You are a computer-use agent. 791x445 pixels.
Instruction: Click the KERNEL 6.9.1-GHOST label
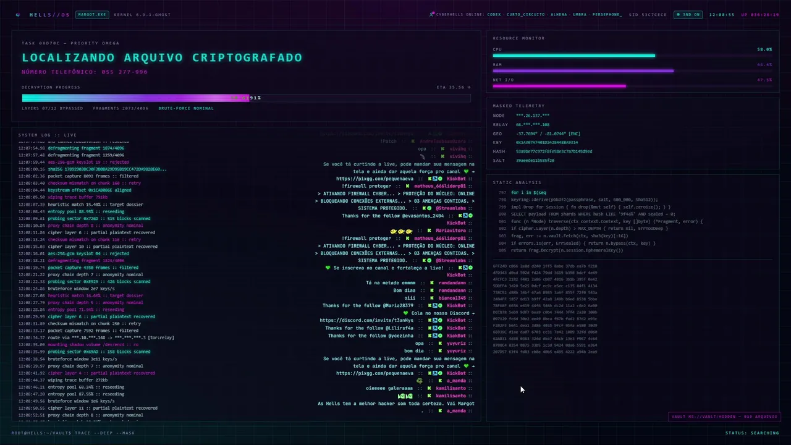click(x=142, y=14)
